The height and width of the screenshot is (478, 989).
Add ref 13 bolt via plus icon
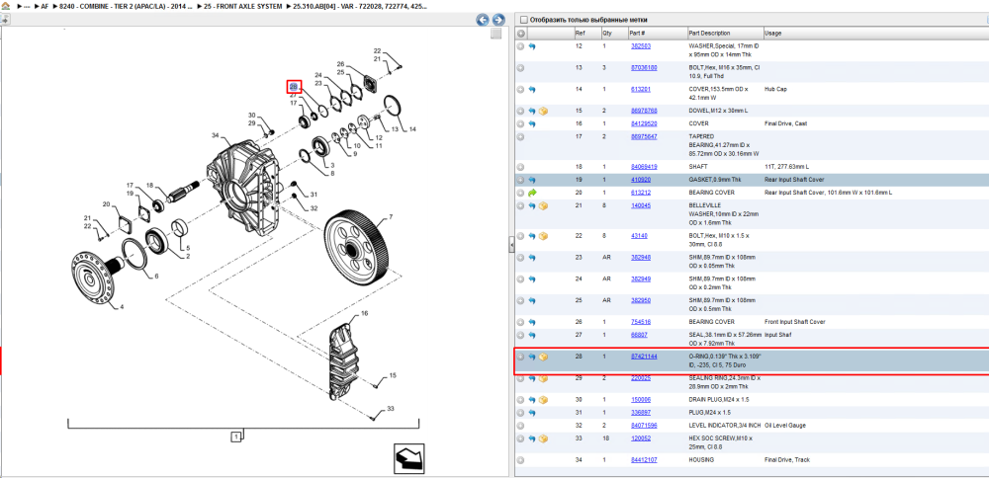pos(521,68)
